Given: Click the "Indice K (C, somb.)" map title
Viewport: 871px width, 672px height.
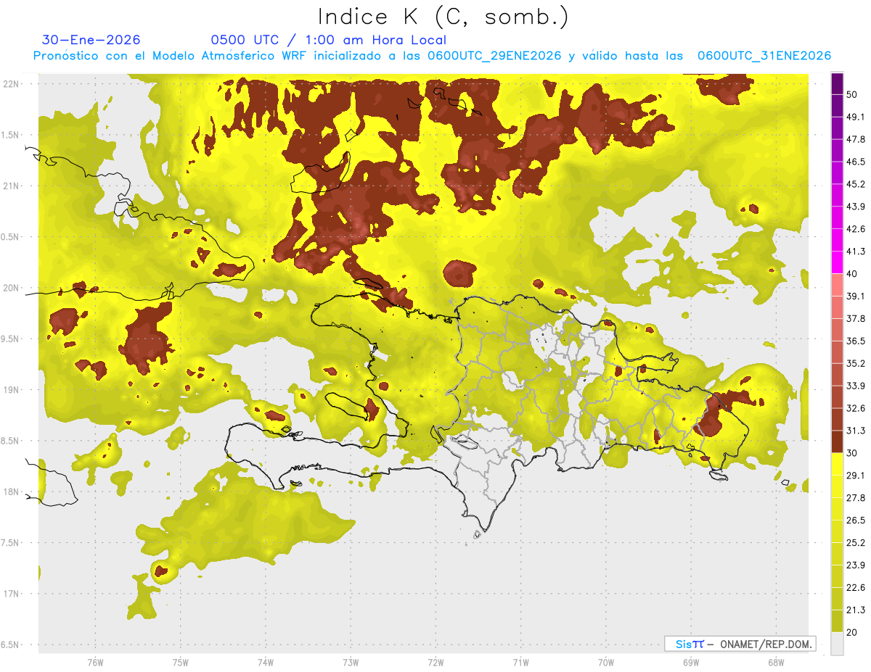Looking at the screenshot, I should [443, 17].
